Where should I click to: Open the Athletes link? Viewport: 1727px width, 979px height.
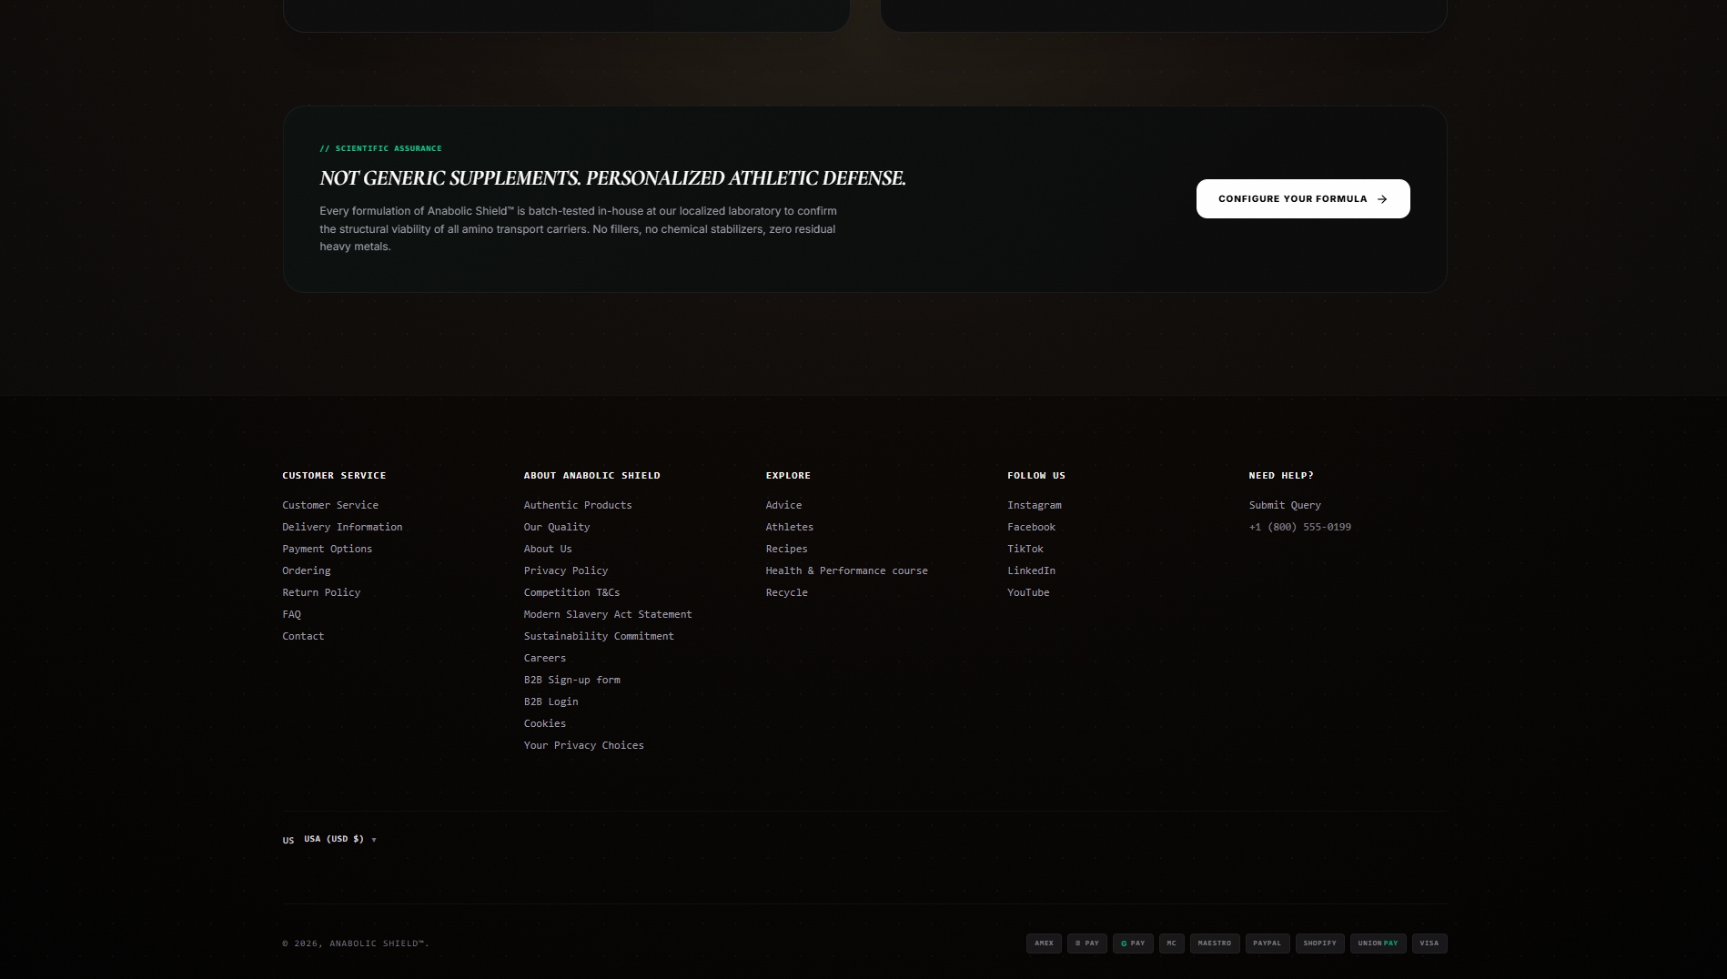tap(790, 527)
